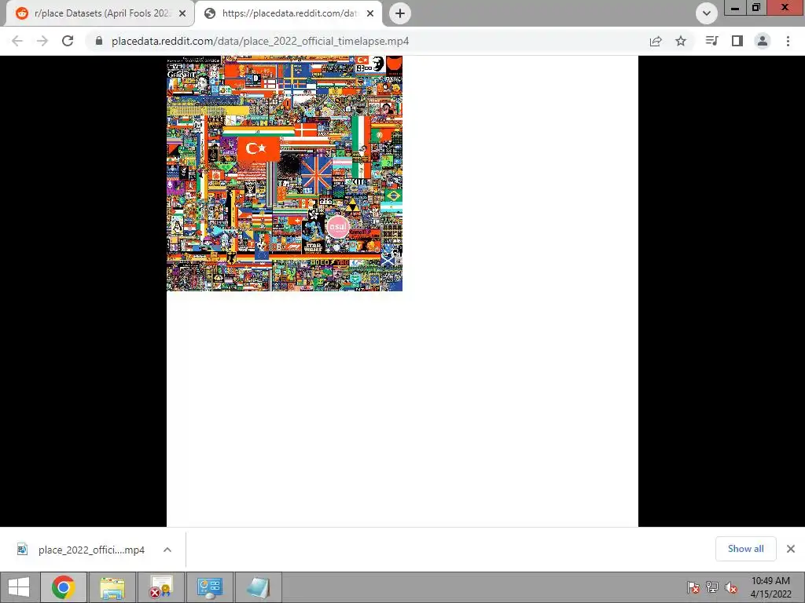The height and width of the screenshot is (603, 805).
Task: Reload the current page
Action: [68, 41]
